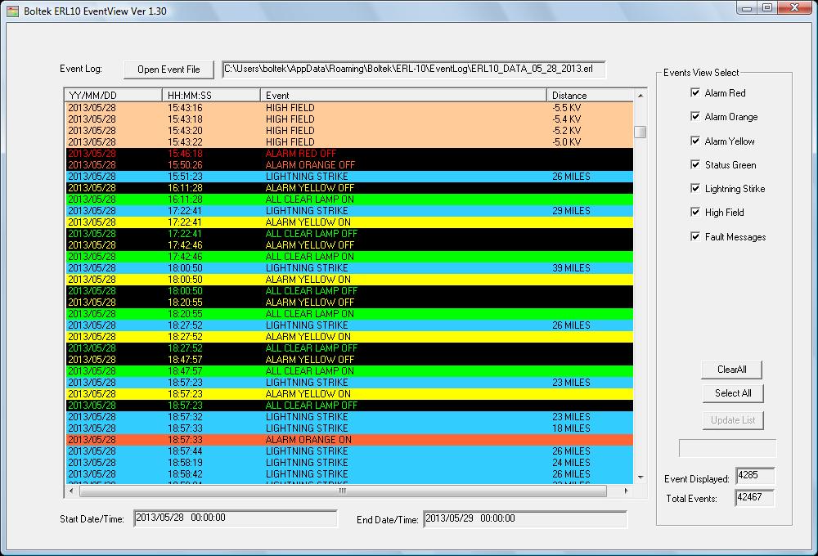Uncheck the Alarm Red checkbox
The width and height of the screenshot is (818, 556).
pyautogui.click(x=695, y=93)
